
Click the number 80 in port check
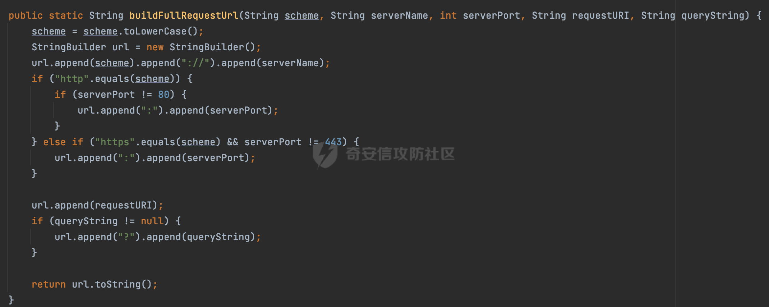point(164,95)
